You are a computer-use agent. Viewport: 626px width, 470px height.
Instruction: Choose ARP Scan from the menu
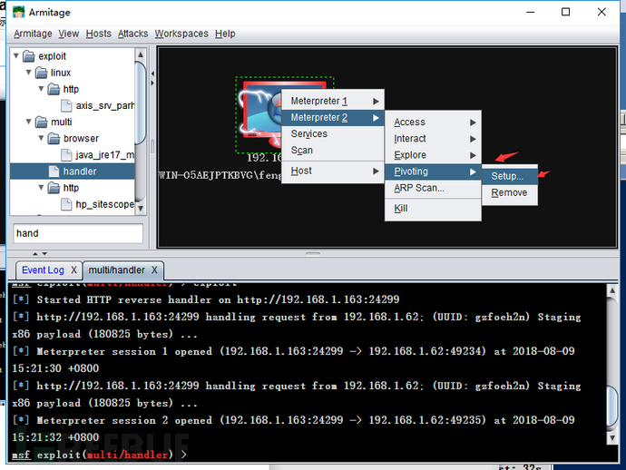(x=433, y=188)
